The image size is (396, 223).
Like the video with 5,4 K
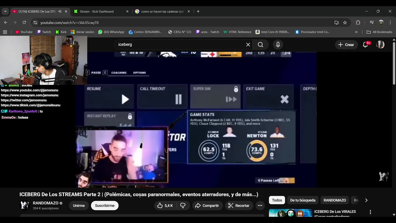(x=165, y=205)
